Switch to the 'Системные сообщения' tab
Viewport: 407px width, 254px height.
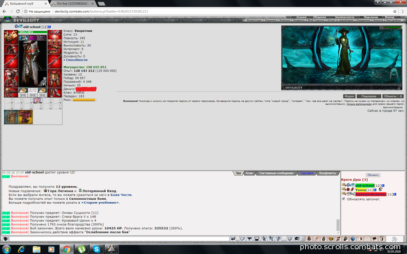[x=276, y=173]
